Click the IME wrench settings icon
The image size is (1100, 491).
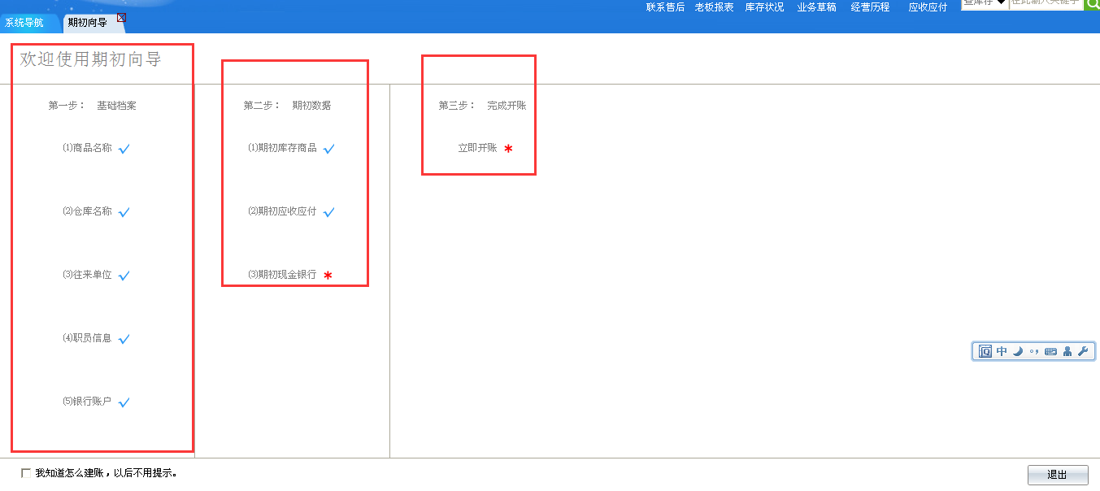1083,351
